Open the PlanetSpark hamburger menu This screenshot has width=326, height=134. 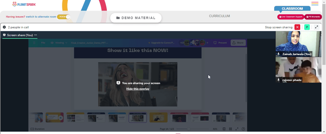tap(315, 4)
